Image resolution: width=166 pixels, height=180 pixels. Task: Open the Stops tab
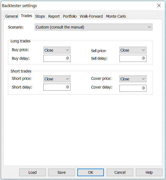[40, 16]
